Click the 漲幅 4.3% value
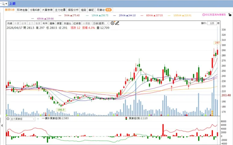Viewport: 233px width, 145px height. 88,28
